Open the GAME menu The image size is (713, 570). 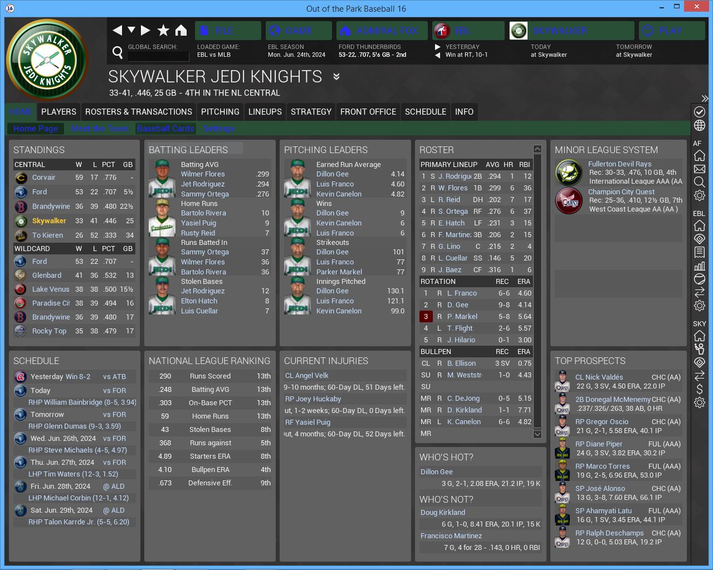299,31
